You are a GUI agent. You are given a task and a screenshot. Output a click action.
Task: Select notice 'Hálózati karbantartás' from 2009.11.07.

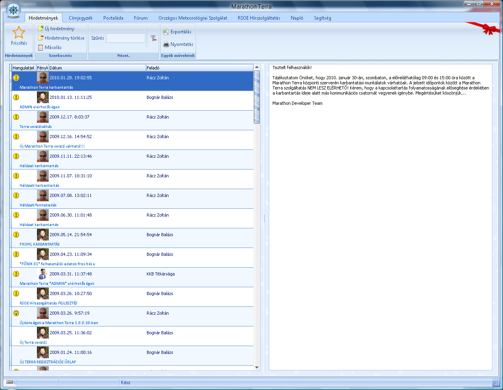pos(39,186)
